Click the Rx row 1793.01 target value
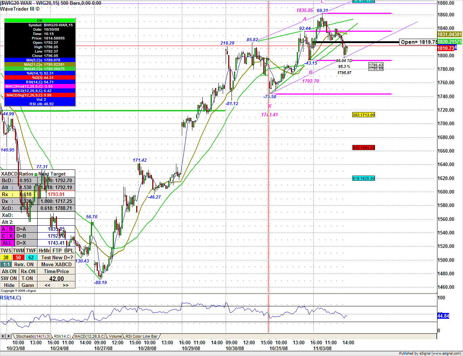The width and height of the screenshot is (463, 356). coord(56,194)
